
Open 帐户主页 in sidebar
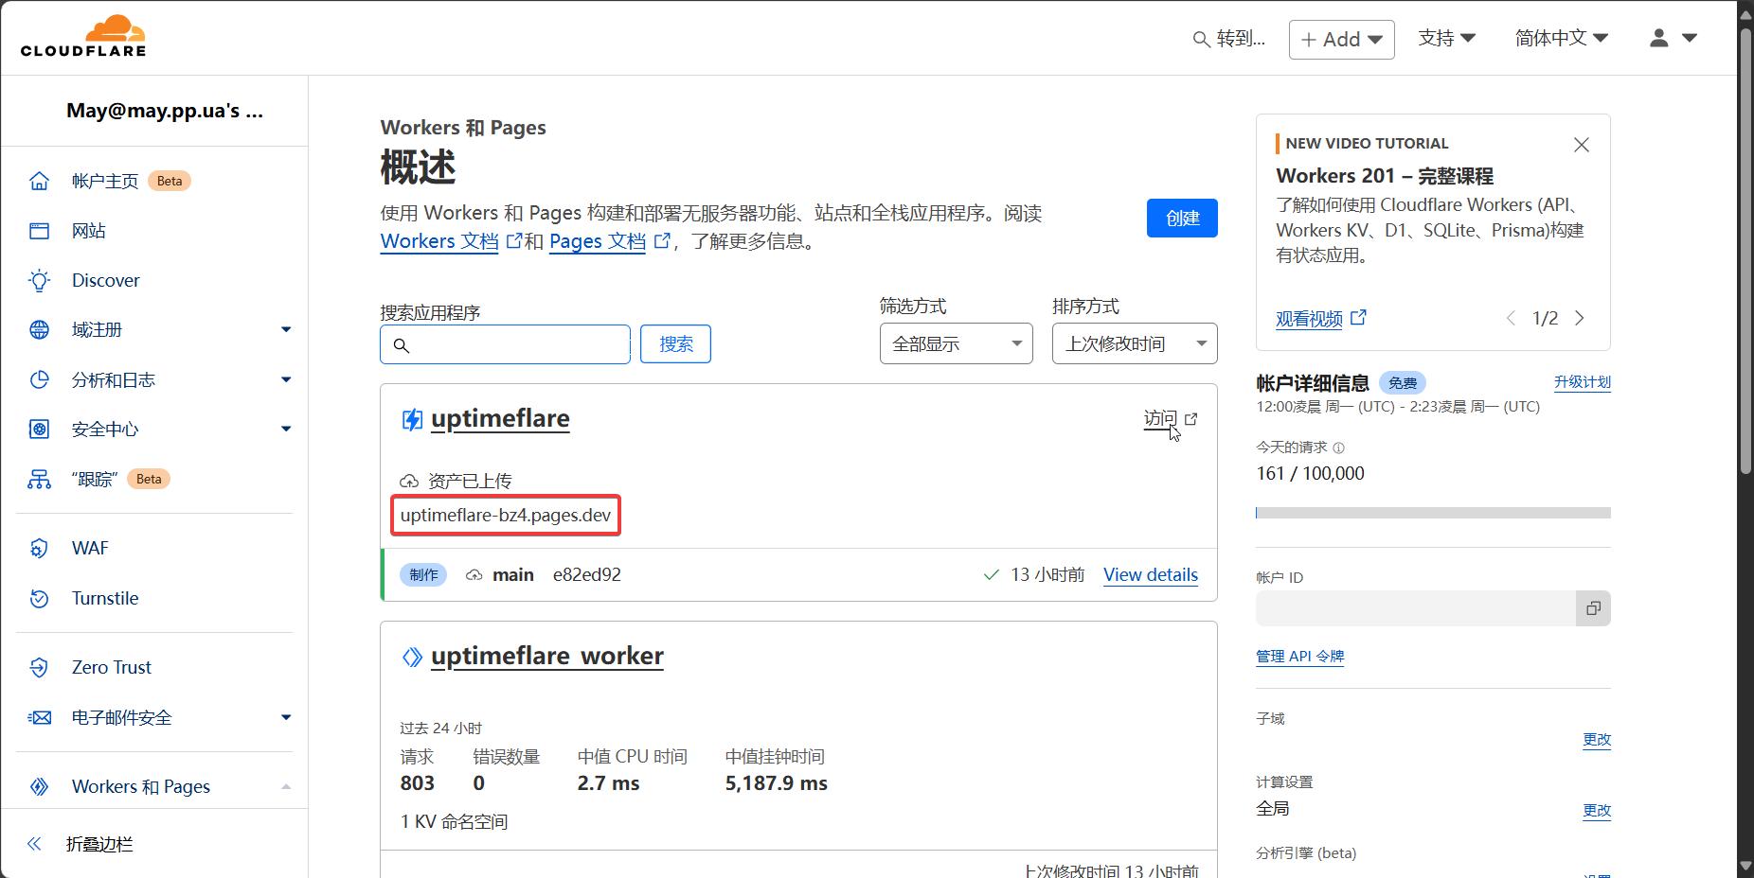105,181
